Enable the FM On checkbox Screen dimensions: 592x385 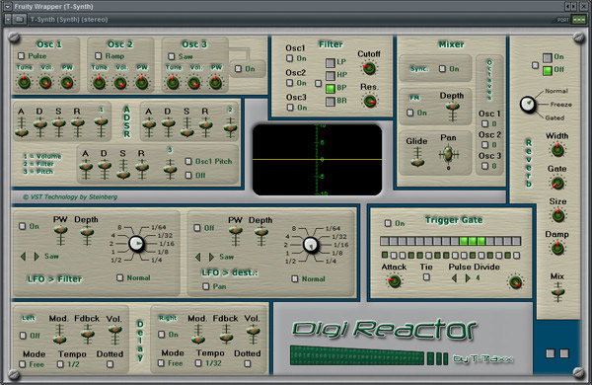point(410,113)
